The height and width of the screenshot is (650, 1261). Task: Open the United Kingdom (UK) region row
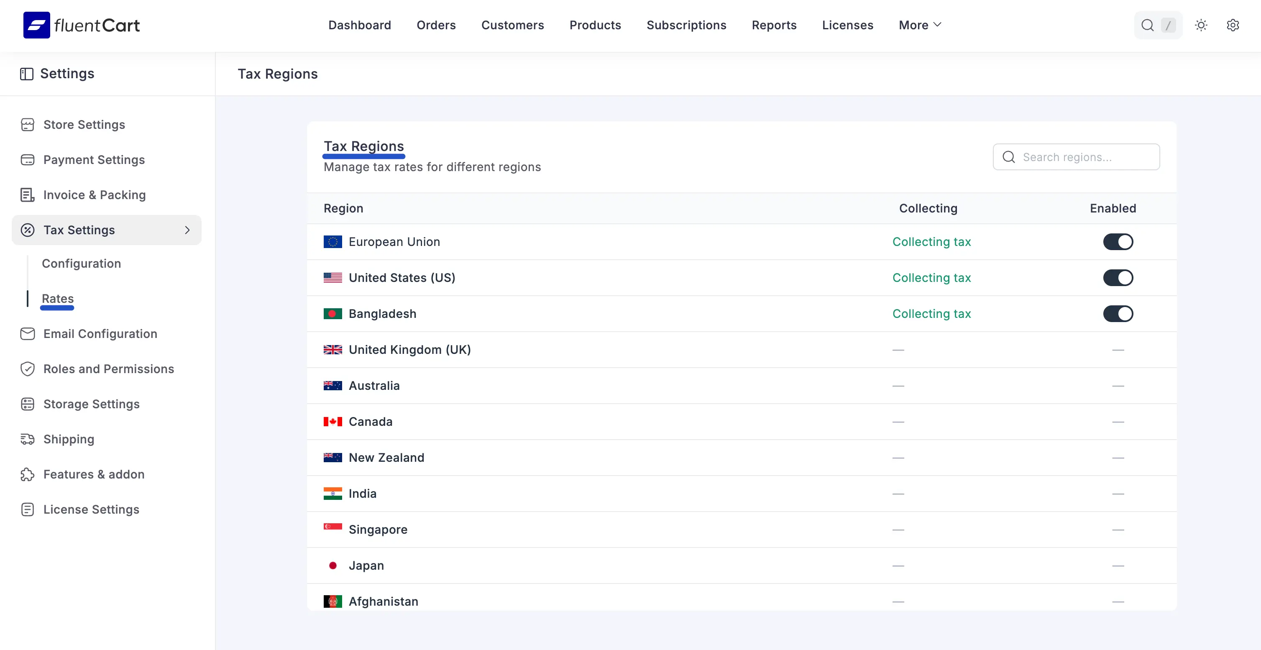click(x=742, y=350)
